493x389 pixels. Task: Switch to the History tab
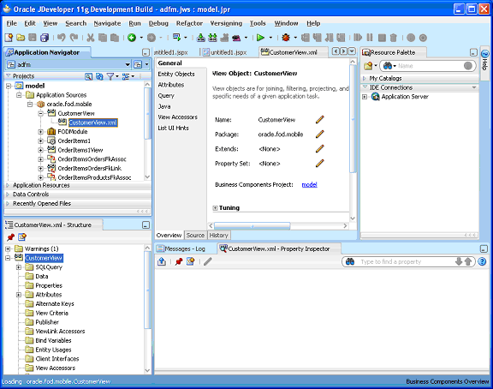(x=218, y=235)
